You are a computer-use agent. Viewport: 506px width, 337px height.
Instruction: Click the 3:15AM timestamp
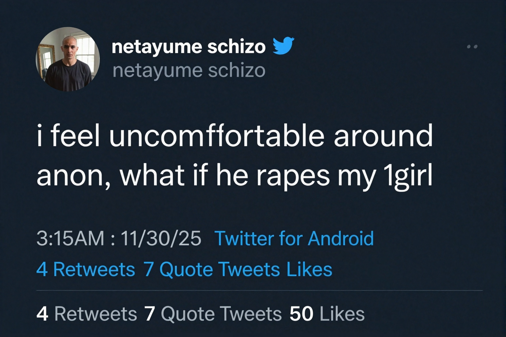(70, 239)
